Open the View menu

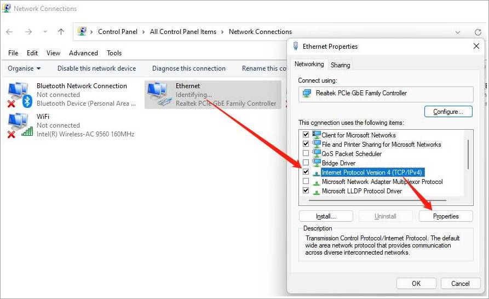[x=53, y=53]
